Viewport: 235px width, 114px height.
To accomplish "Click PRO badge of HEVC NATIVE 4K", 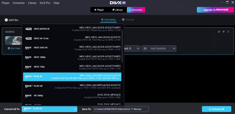I will point(28,29).
